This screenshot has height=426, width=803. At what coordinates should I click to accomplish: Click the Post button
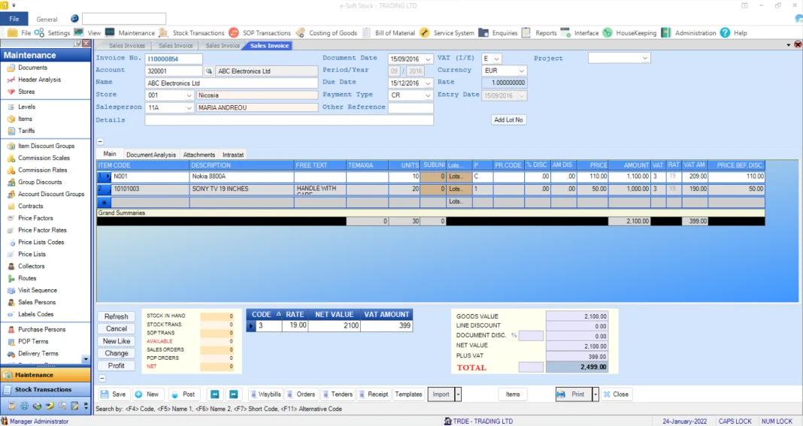183,394
